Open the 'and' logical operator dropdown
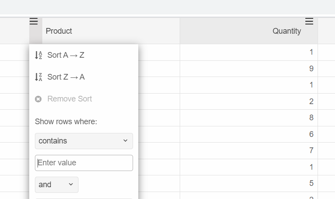Screen dimensions: 335x199 pos(57,185)
